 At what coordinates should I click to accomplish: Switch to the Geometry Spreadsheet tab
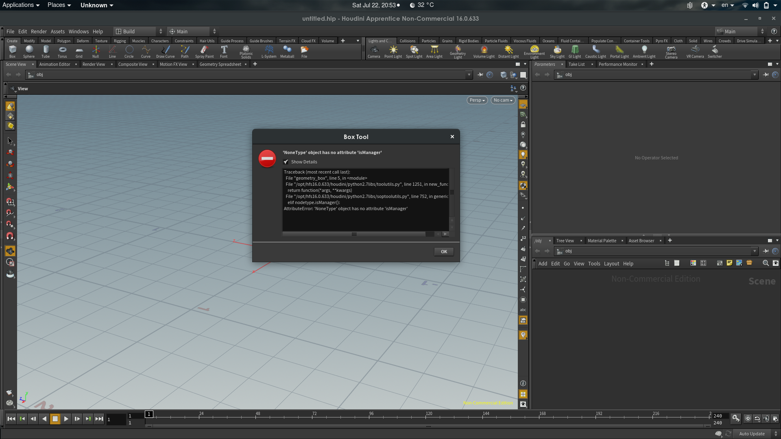click(220, 64)
